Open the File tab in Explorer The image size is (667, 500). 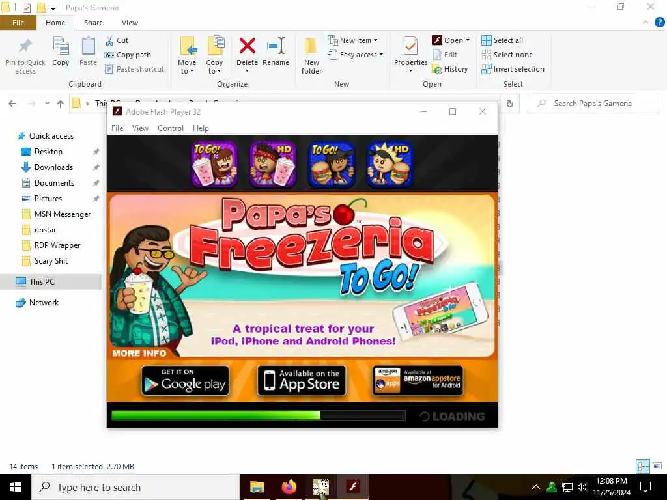click(18, 23)
